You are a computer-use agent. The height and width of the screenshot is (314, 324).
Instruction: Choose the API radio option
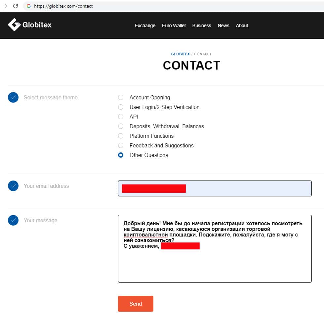(x=121, y=117)
